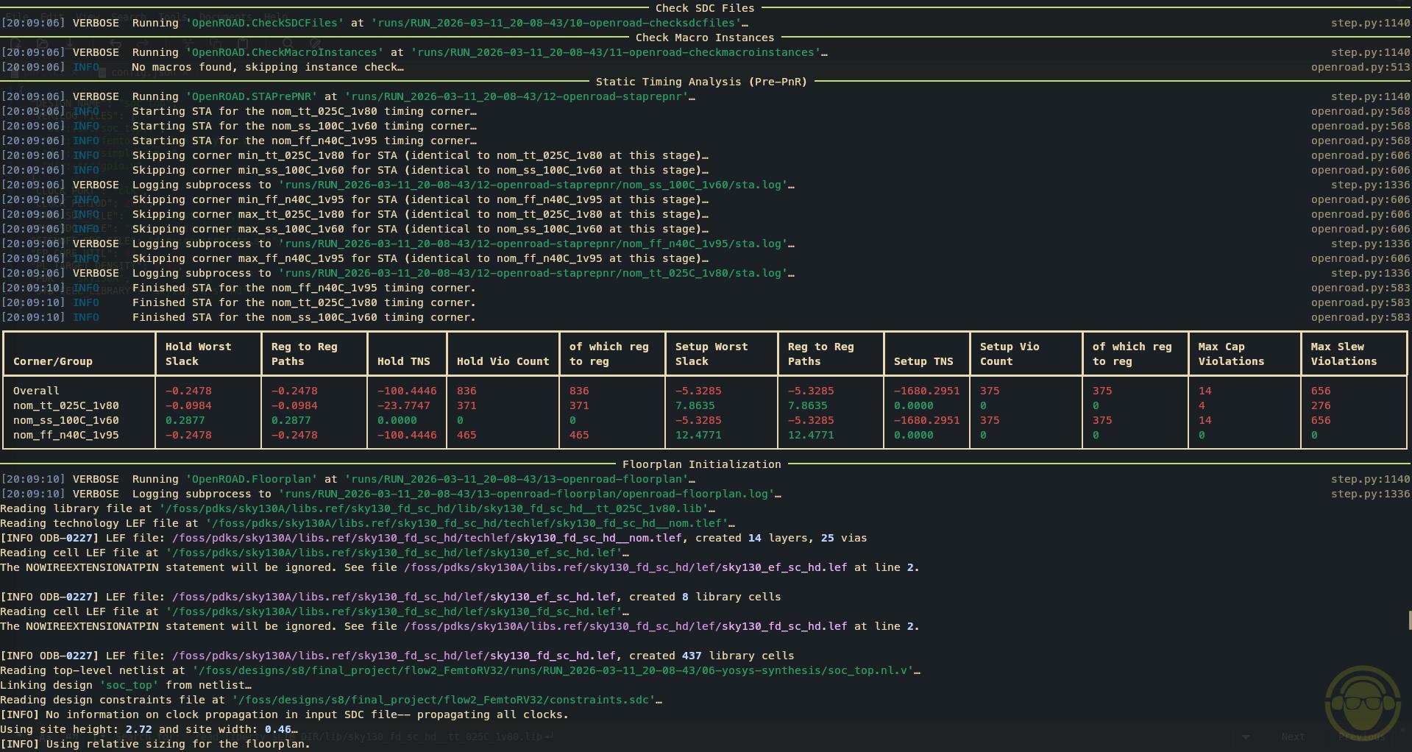Click the constraints.sdc file path
Screen dimensions: 1412x752
coord(444,700)
